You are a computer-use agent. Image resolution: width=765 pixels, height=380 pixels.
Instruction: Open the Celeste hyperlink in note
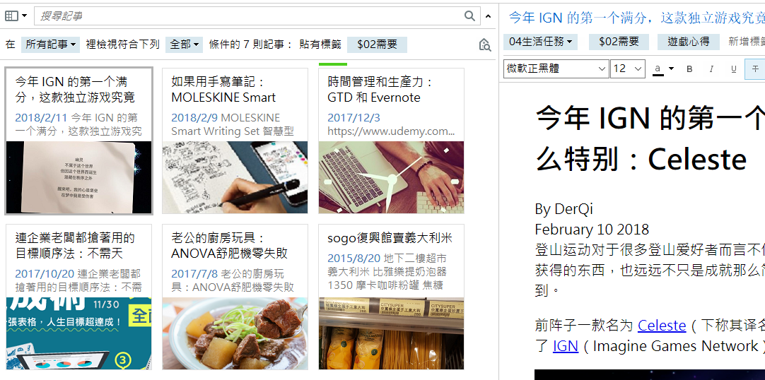(x=662, y=325)
